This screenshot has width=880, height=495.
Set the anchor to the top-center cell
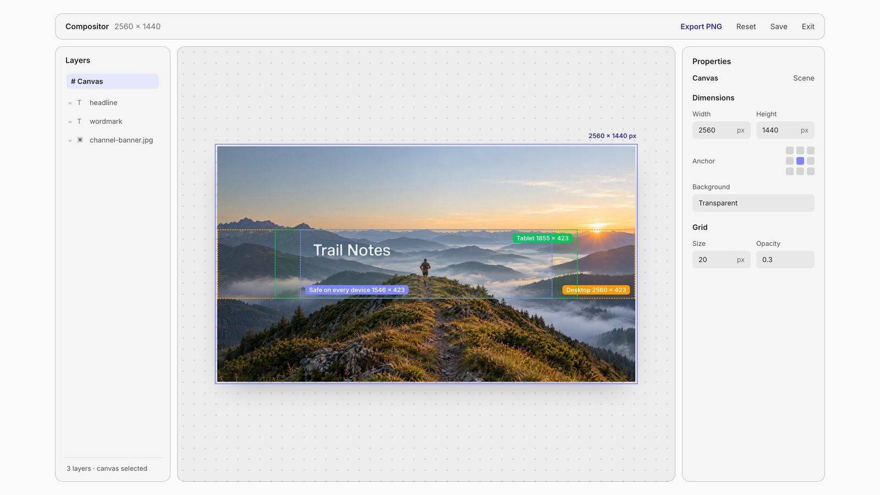tap(800, 151)
